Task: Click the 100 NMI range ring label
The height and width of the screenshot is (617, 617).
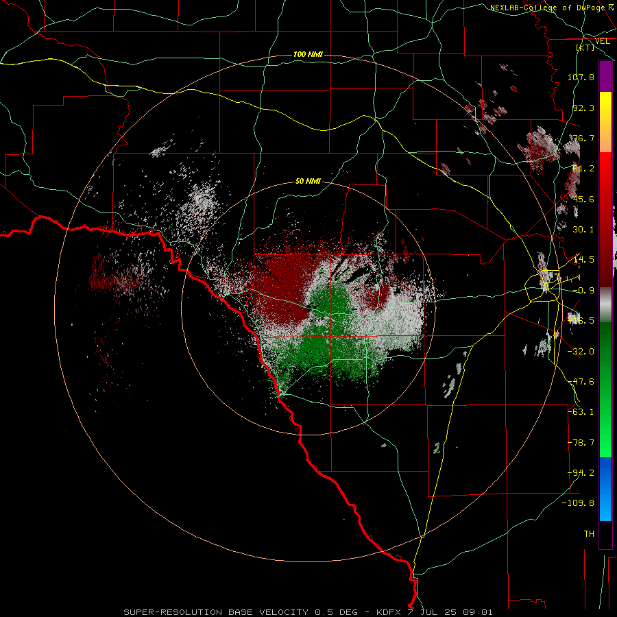Action: click(x=308, y=54)
